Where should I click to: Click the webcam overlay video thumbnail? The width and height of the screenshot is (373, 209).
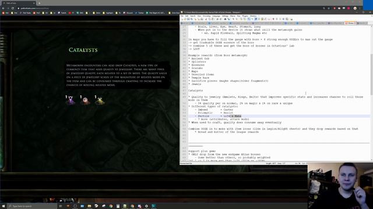(x=340, y=186)
